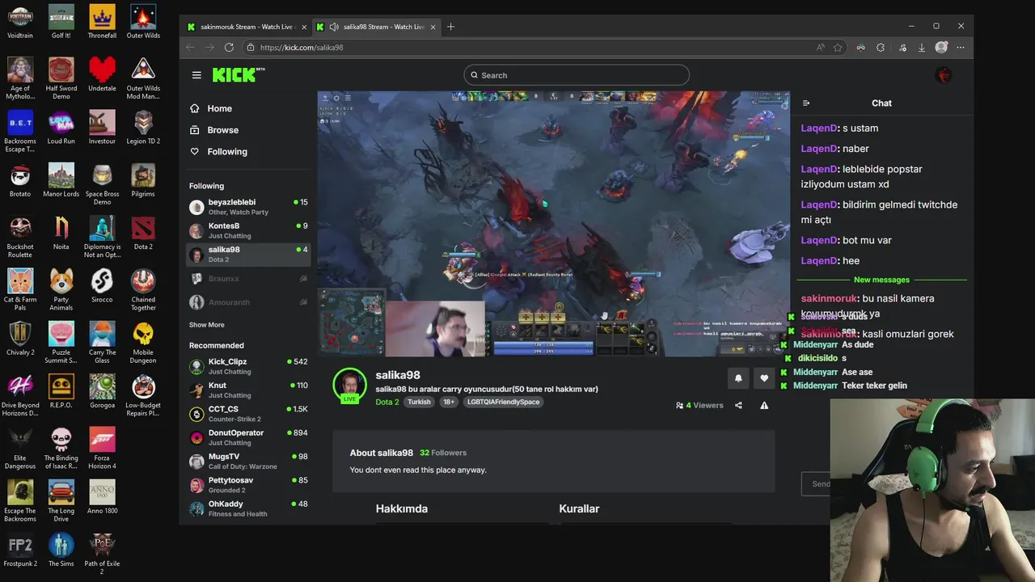The image size is (1035, 582).
Task: Click the 18+ tag
Action: click(x=449, y=402)
